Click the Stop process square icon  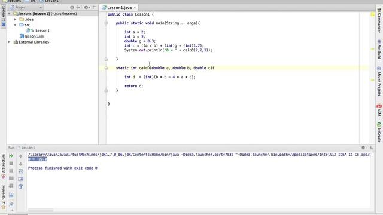point(11,163)
